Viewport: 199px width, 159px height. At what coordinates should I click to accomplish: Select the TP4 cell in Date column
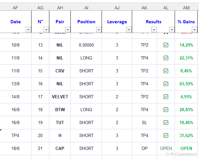click(16, 136)
